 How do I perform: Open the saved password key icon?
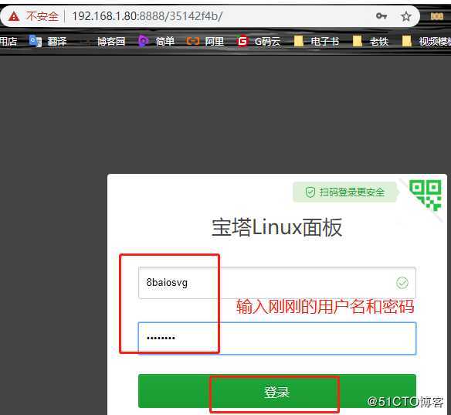click(x=381, y=15)
